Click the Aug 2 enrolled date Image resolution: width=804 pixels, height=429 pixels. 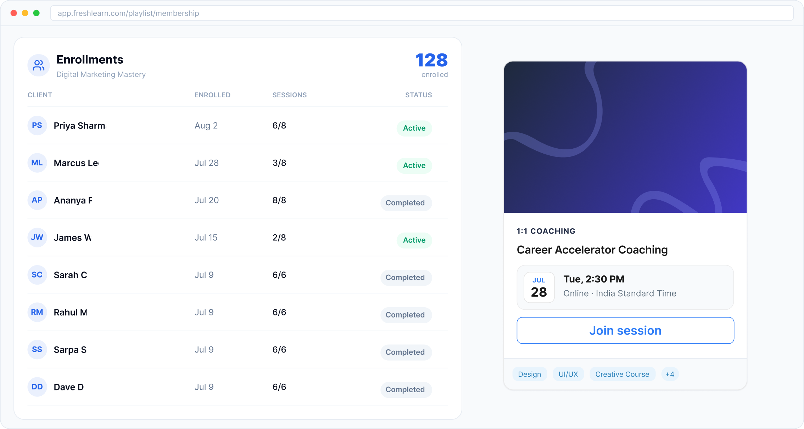tap(206, 126)
